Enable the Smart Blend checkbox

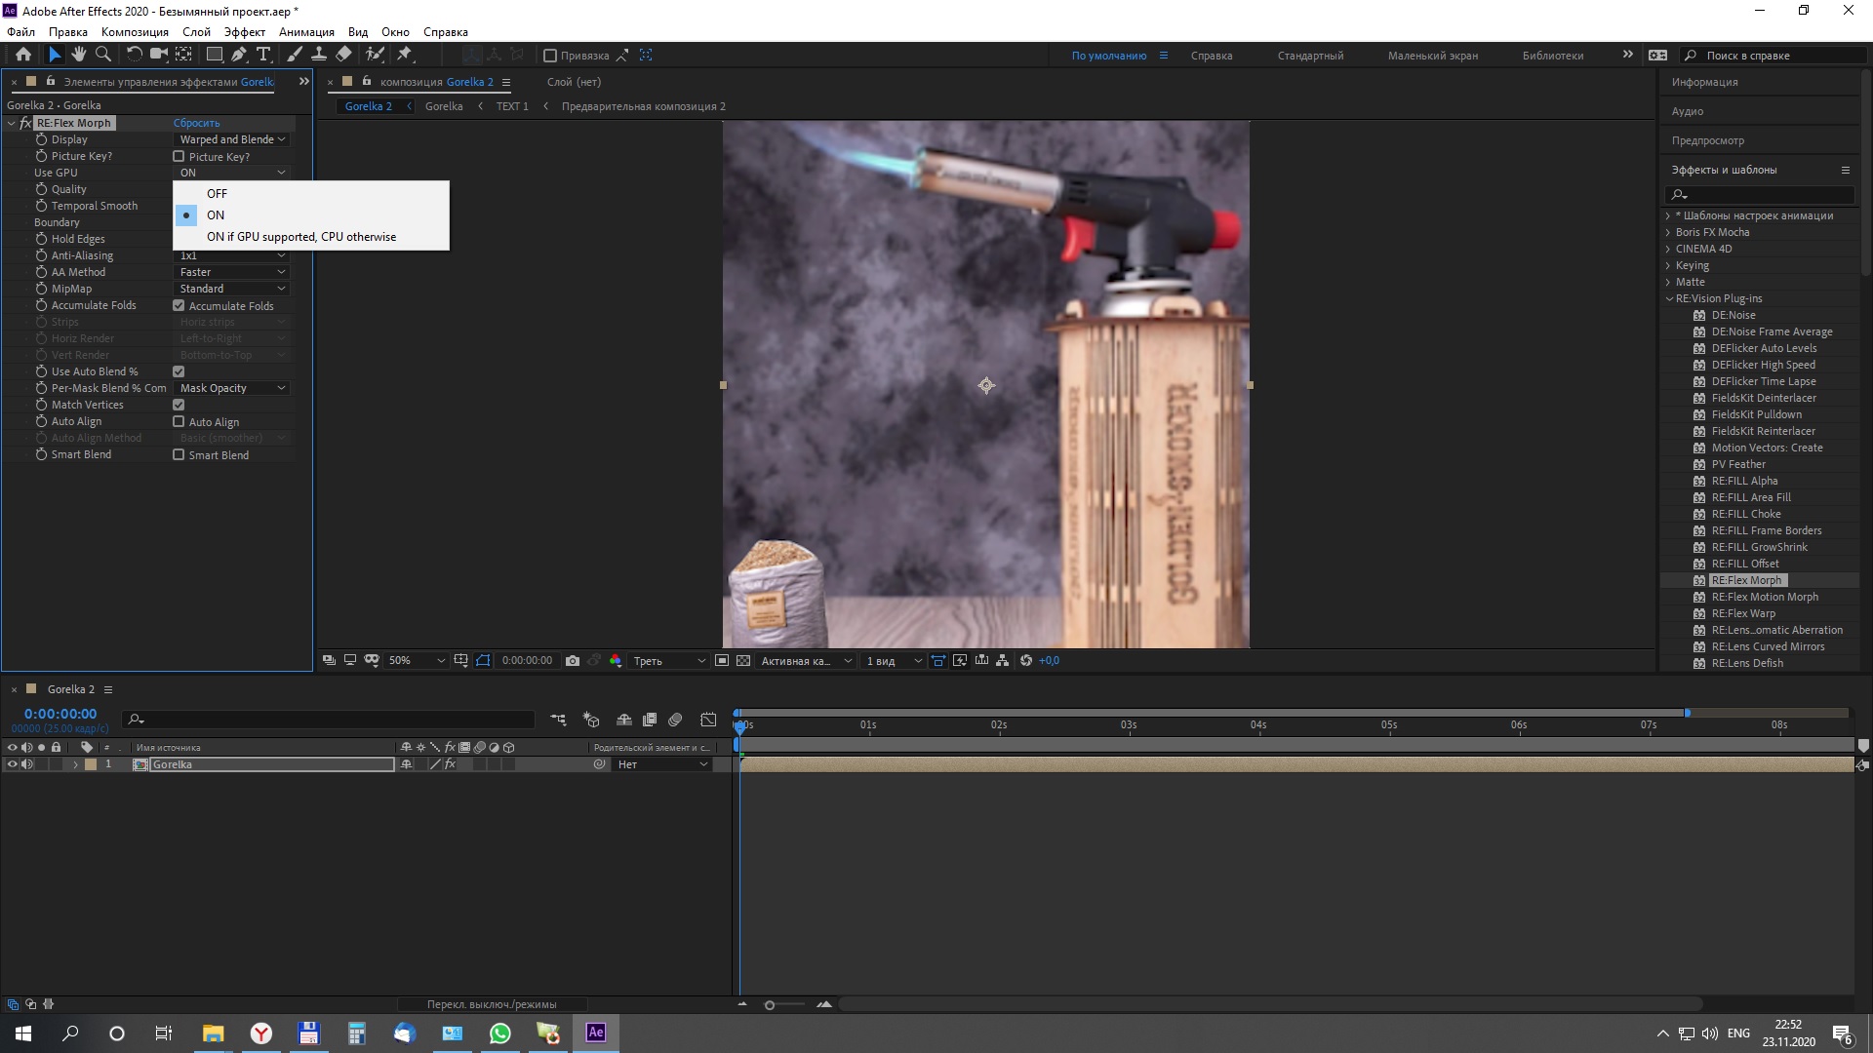179,454
